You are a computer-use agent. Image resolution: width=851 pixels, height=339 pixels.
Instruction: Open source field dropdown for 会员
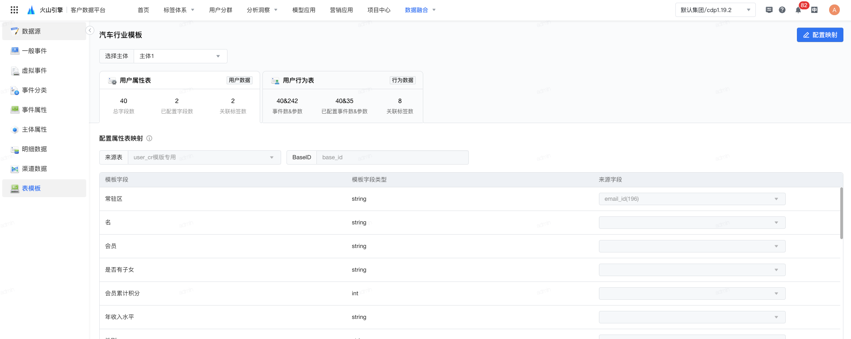[692, 246]
